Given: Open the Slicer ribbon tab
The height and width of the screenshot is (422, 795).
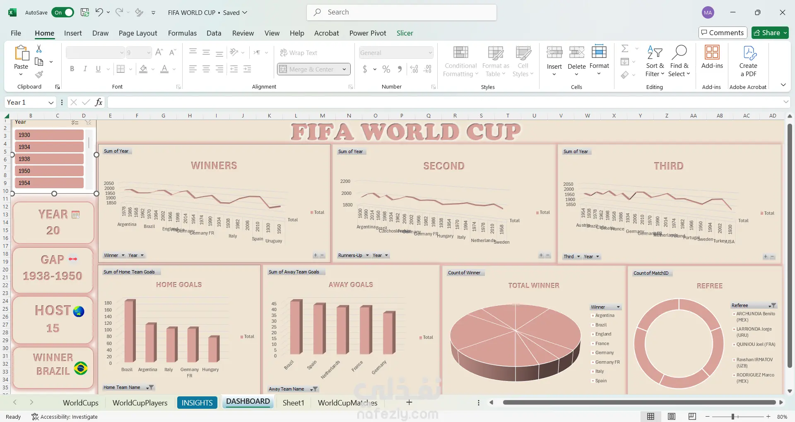Looking at the screenshot, I should (x=405, y=33).
